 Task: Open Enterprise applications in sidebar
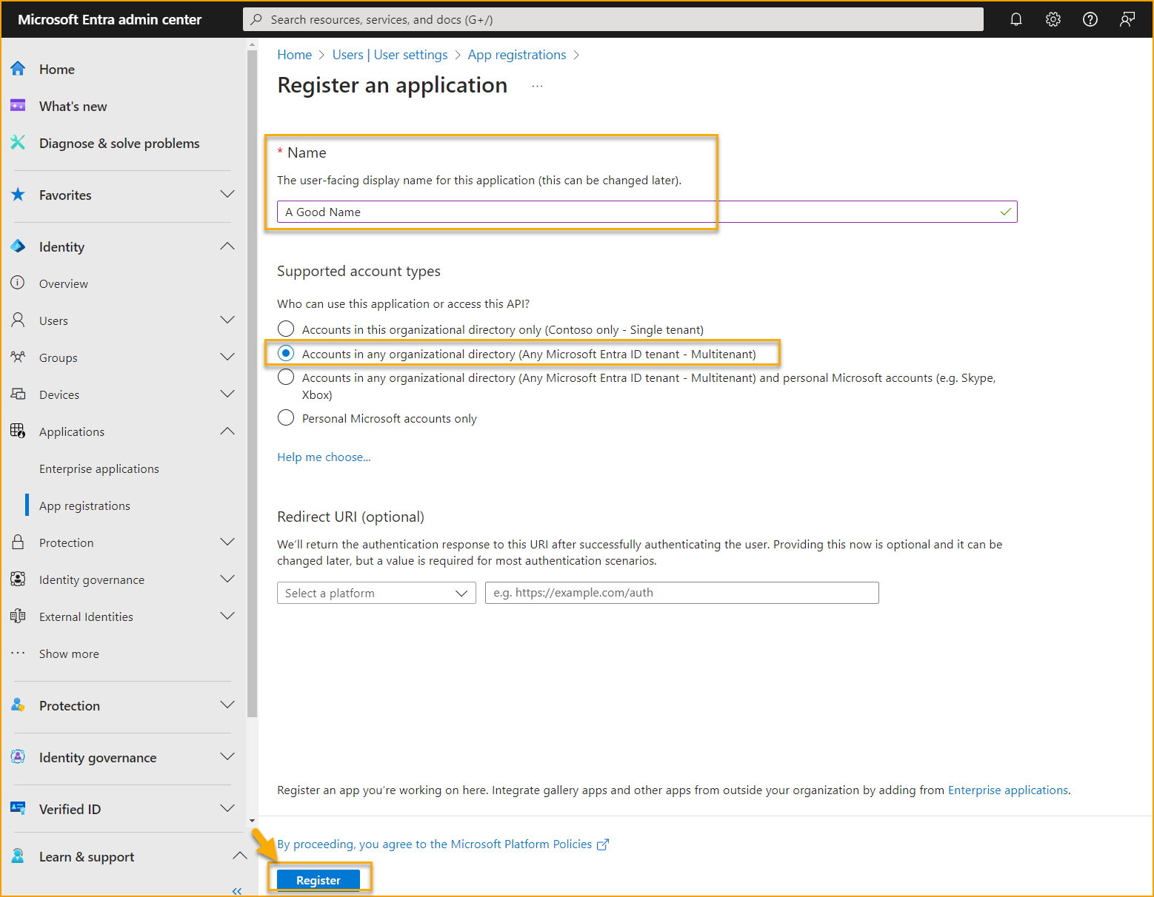point(99,468)
